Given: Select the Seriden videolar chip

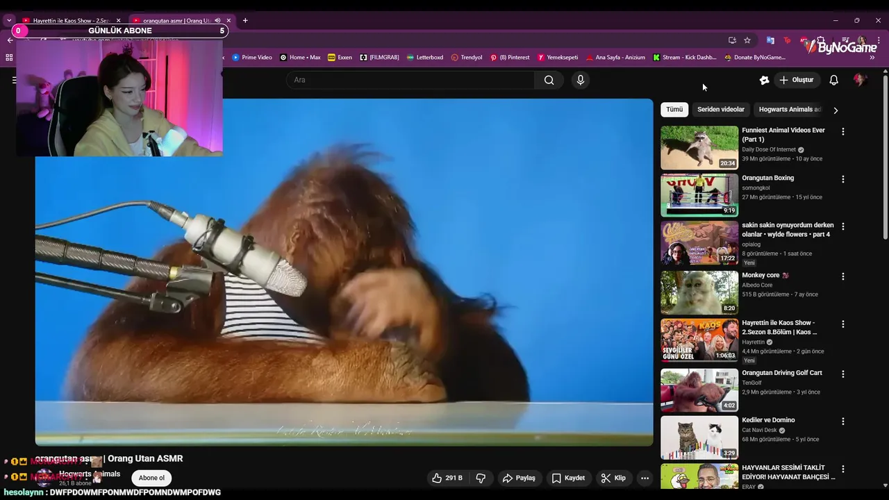Looking at the screenshot, I should pyautogui.click(x=721, y=110).
